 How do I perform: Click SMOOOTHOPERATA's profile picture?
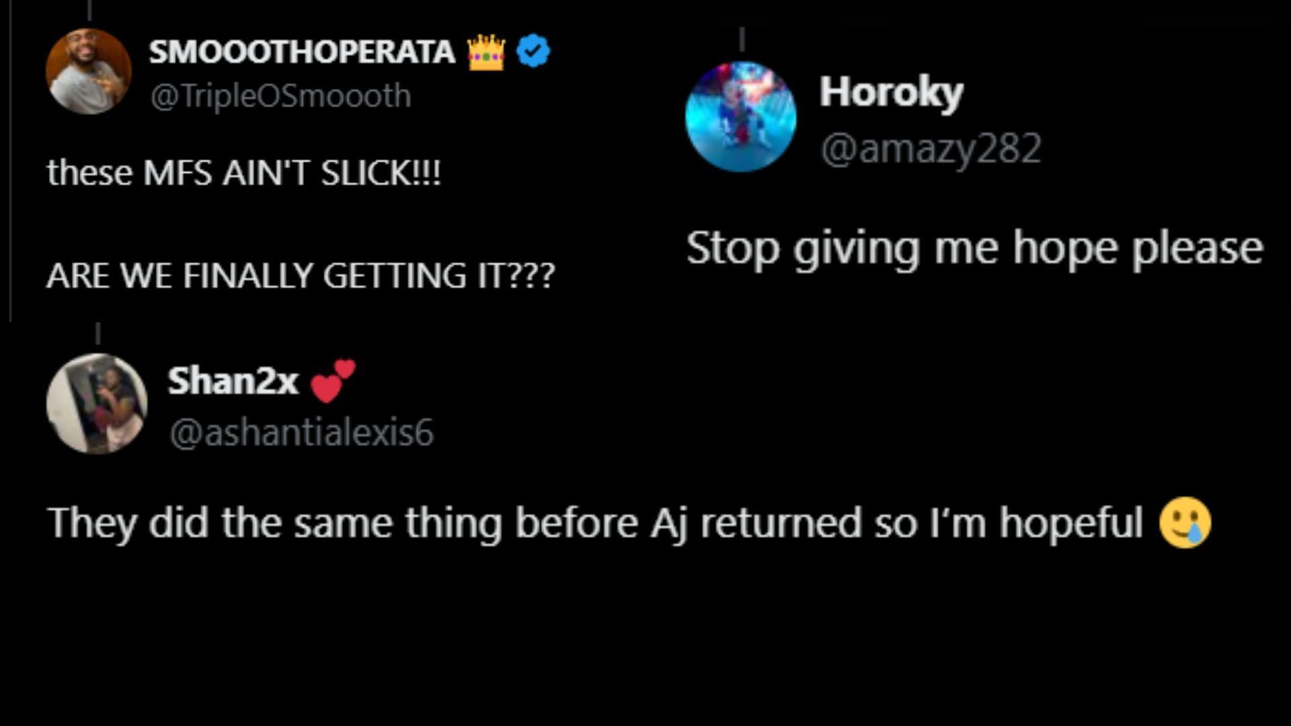coord(88,71)
